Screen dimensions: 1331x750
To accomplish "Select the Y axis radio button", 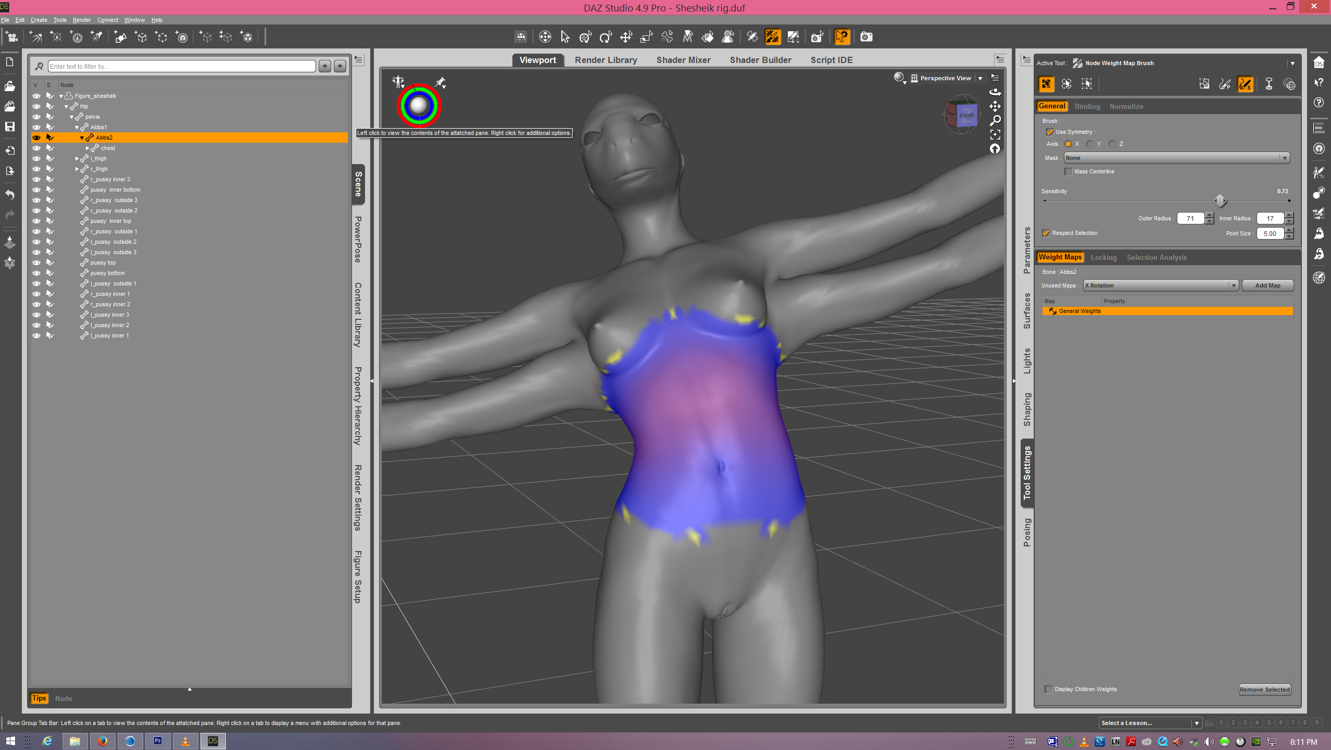I will pos(1090,144).
